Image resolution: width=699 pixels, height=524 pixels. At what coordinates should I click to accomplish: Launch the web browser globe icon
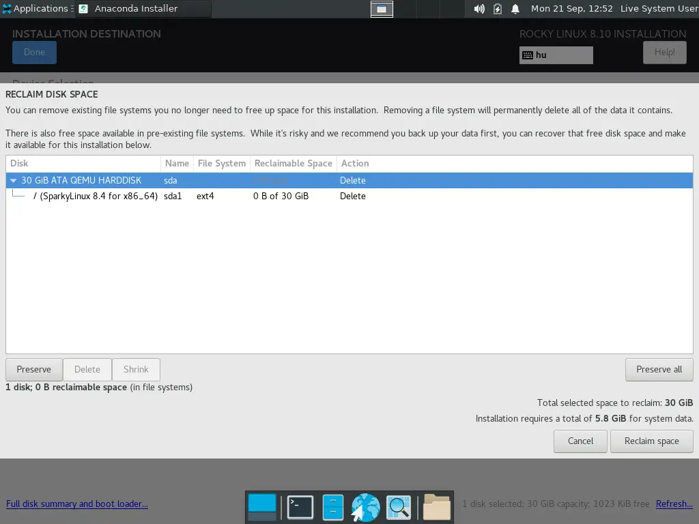(x=366, y=507)
